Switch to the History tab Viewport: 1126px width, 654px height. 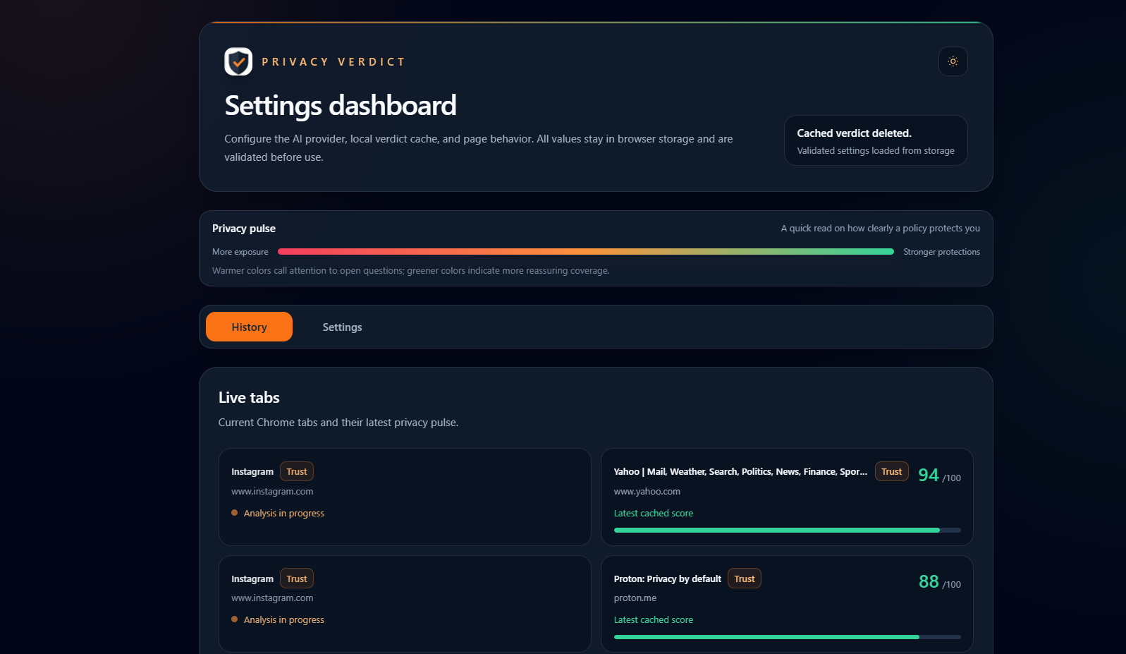click(x=249, y=327)
